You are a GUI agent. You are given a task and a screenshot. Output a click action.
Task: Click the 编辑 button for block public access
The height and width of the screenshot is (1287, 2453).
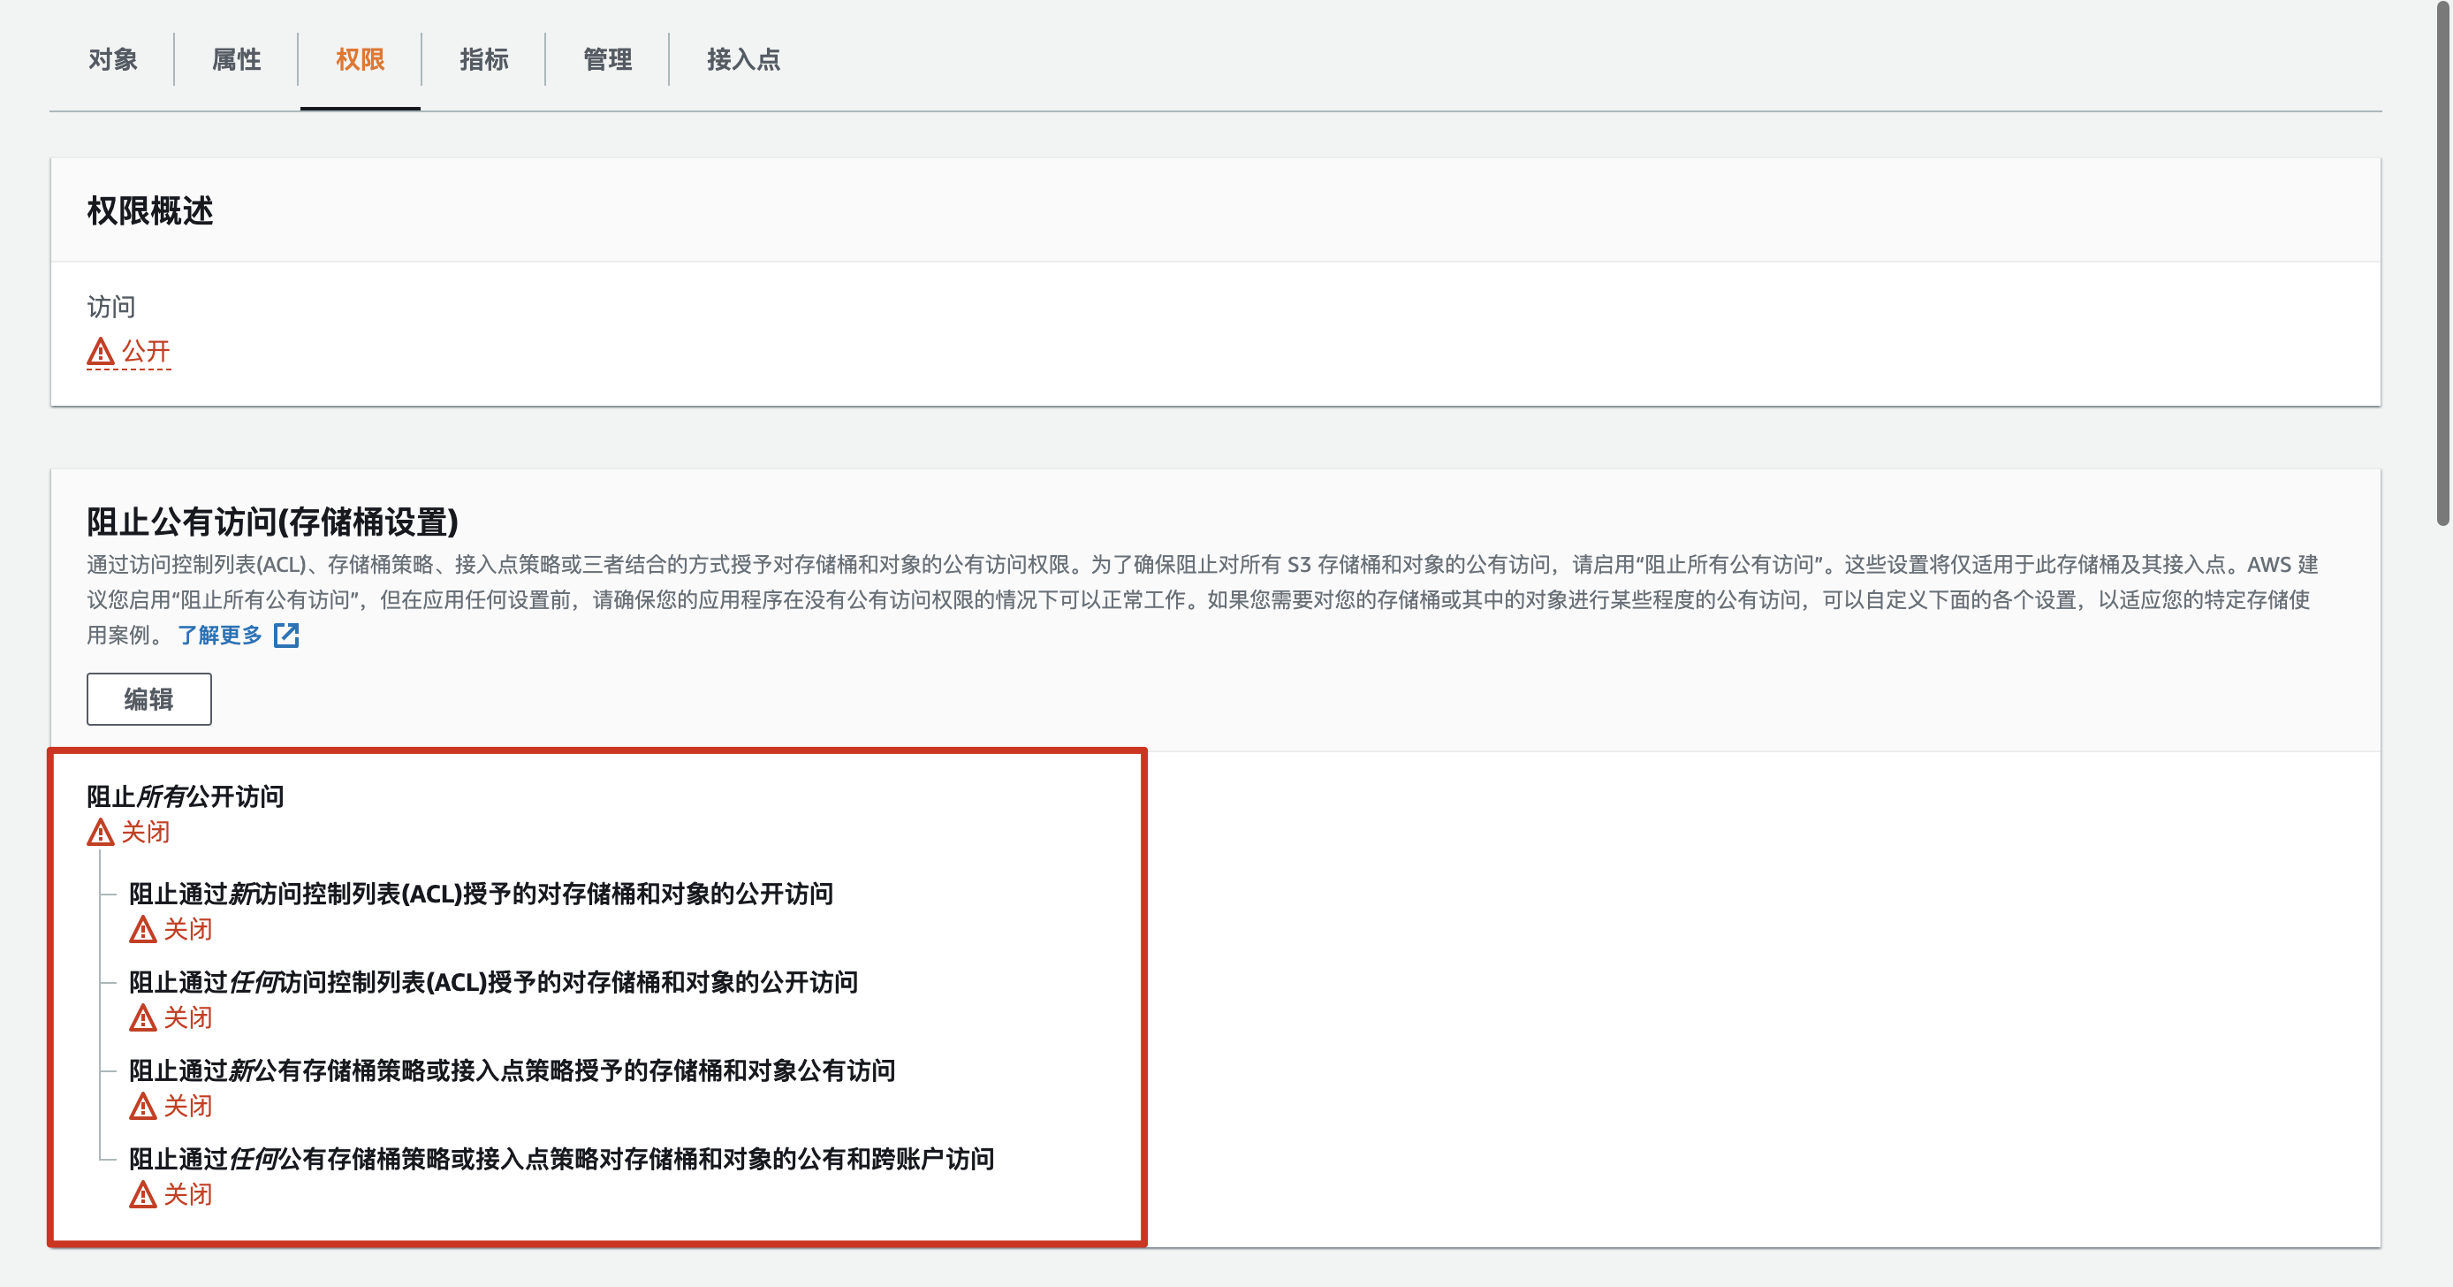click(x=148, y=699)
